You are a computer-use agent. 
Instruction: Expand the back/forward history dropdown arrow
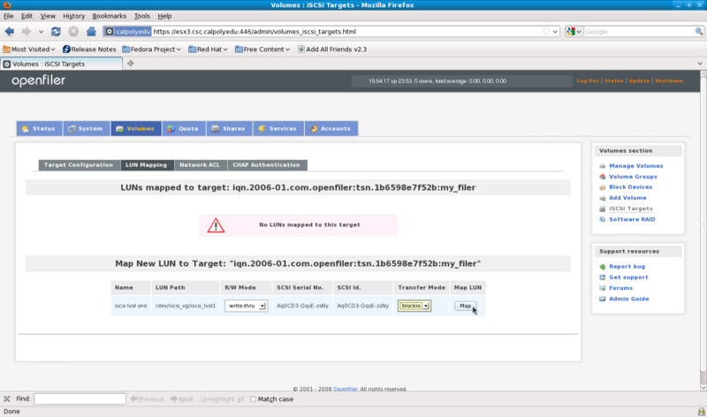pyautogui.click(x=41, y=32)
